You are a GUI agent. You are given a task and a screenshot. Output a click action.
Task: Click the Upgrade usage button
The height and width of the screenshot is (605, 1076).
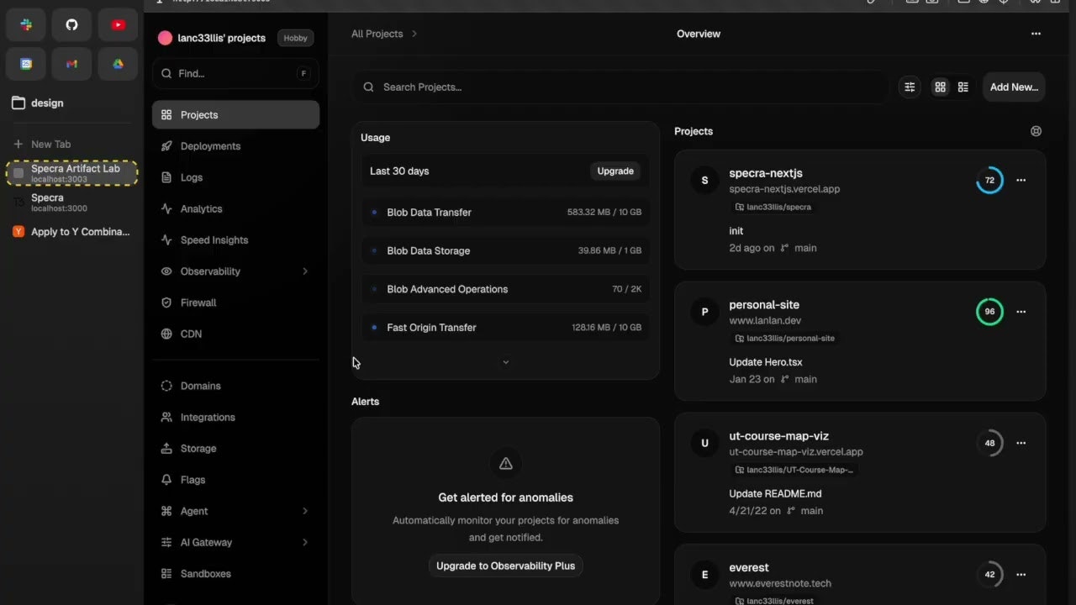(x=615, y=171)
